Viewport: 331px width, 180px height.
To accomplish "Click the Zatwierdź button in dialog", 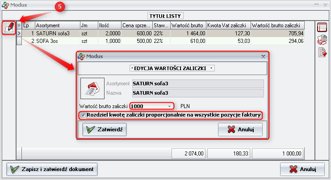I will 105,130.
